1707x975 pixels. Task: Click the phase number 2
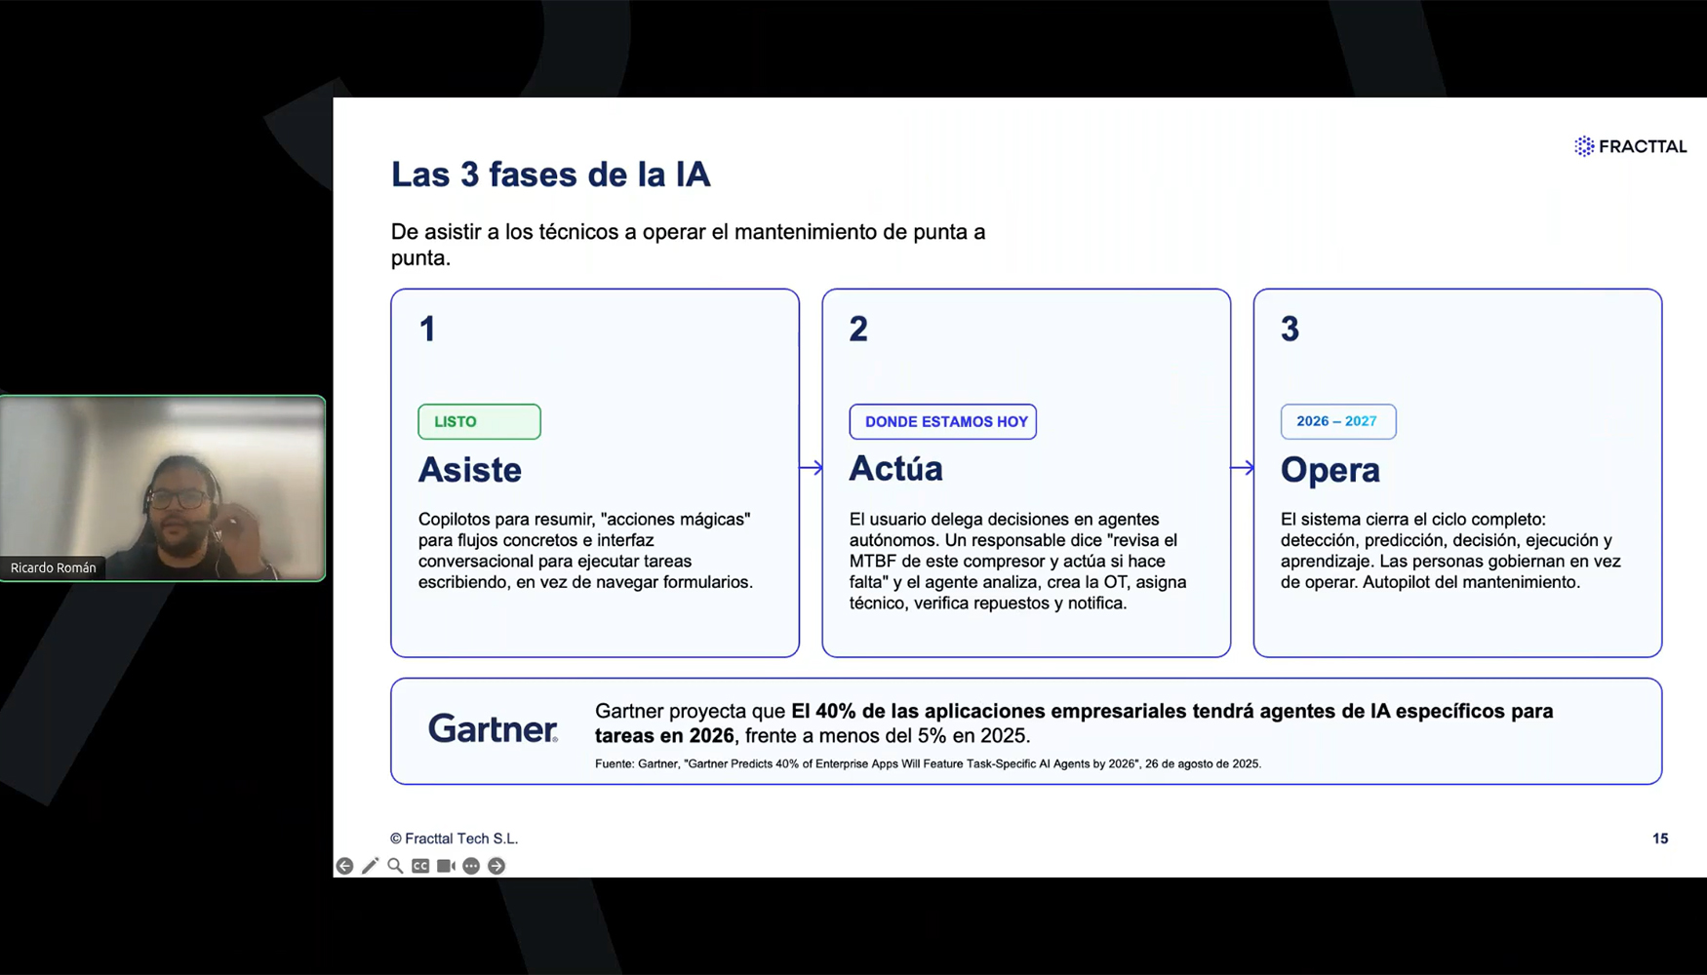pyautogui.click(x=858, y=329)
